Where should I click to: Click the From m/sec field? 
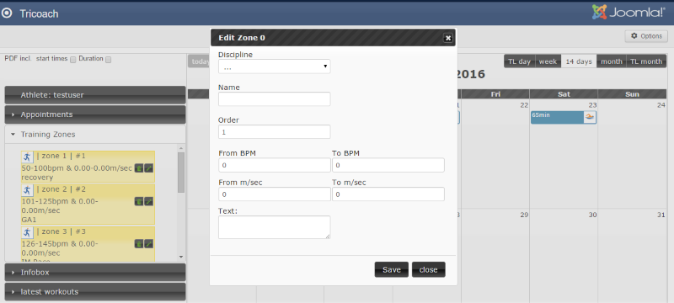click(275, 194)
